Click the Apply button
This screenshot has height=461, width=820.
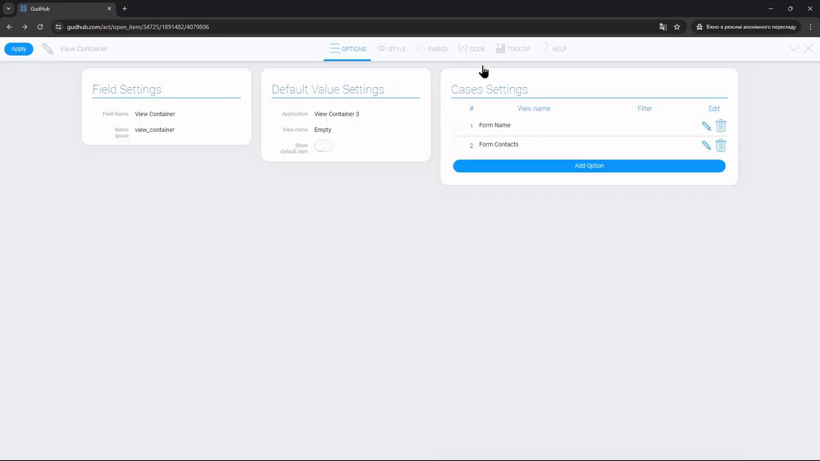coord(19,49)
